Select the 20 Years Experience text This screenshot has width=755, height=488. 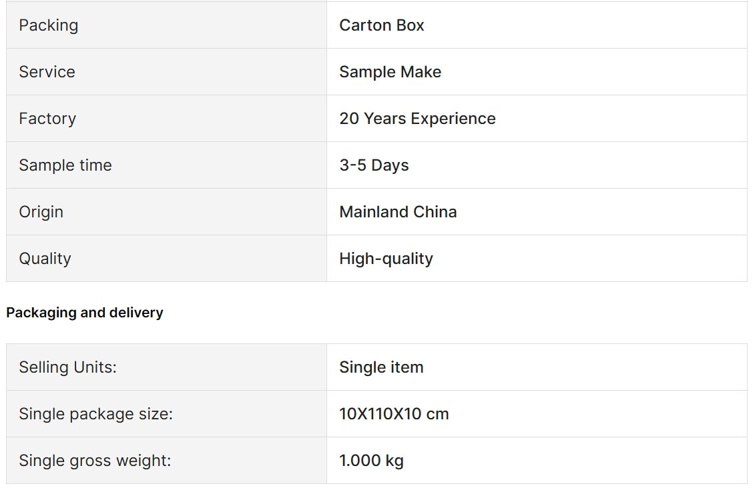[x=417, y=118]
